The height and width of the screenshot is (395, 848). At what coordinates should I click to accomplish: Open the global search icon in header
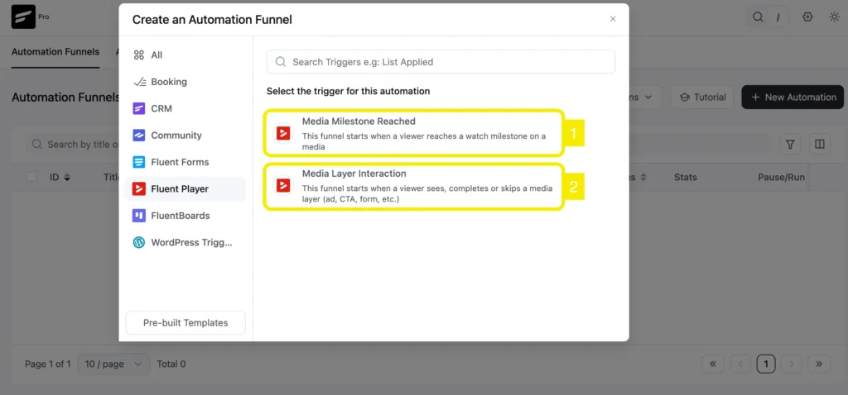pos(759,17)
